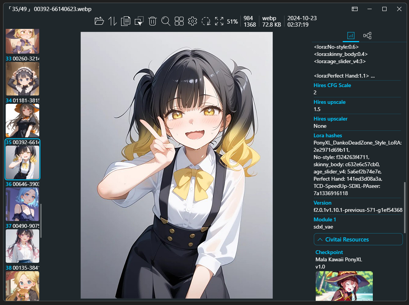Select thumbnail 34 01181 witch hat
Screen dimensions: 409x305
click(x=22, y=121)
